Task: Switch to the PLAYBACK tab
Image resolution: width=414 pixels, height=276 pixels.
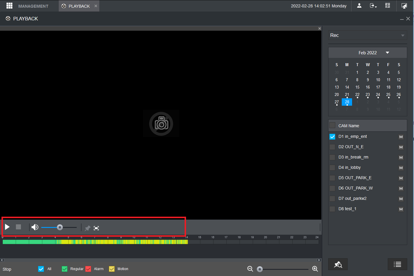Action: pyautogui.click(x=79, y=6)
